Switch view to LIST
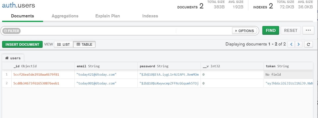Screen dimensions: 318x118 (x=64, y=44)
